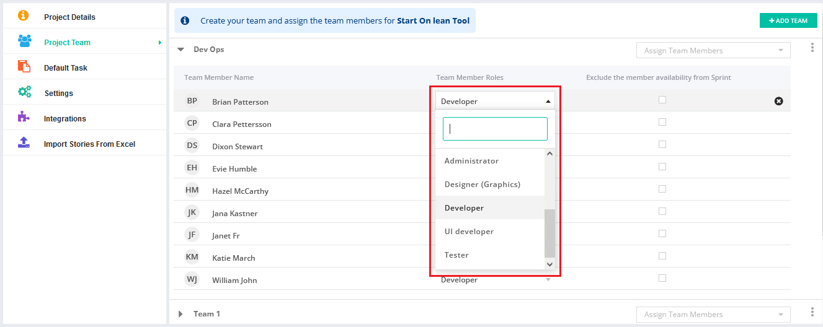Click the JK avatar for Jana Kastner

click(192, 212)
